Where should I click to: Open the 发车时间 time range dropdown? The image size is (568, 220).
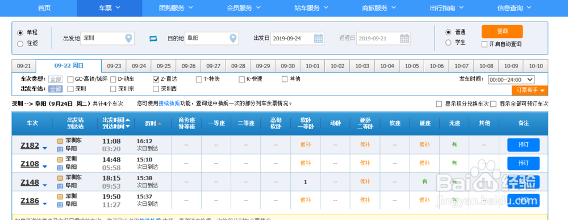tap(511, 80)
